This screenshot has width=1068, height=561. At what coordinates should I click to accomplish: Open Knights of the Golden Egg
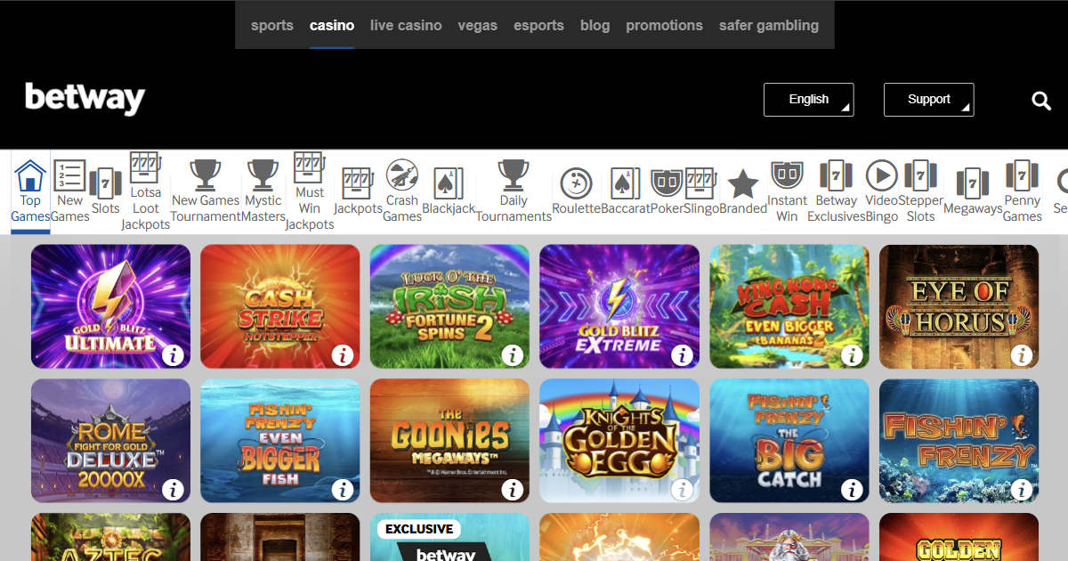(x=619, y=441)
